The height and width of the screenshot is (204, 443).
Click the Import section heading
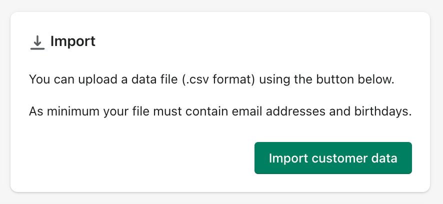point(72,41)
